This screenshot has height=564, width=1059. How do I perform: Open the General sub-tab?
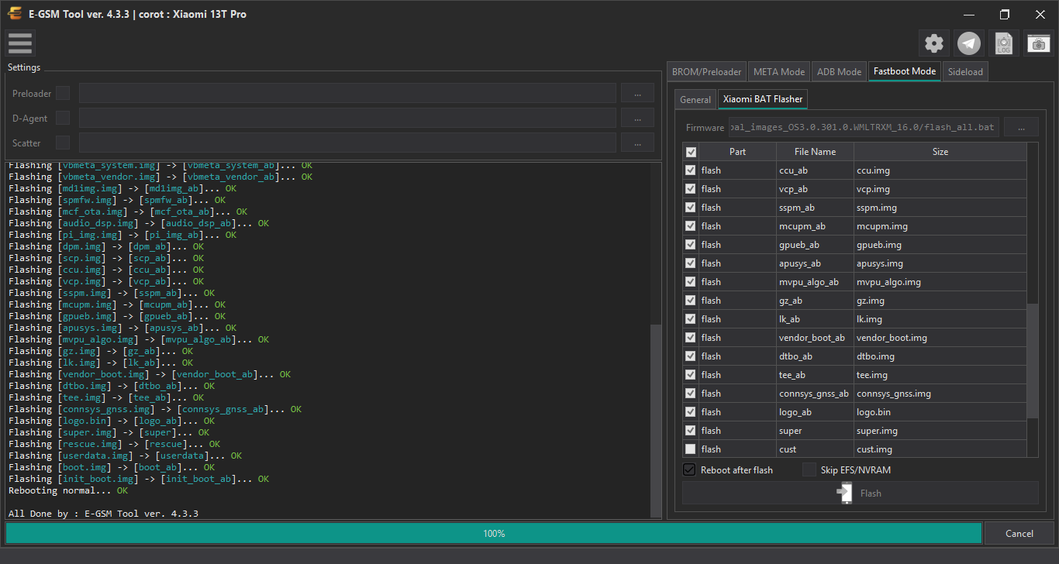coord(695,99)
